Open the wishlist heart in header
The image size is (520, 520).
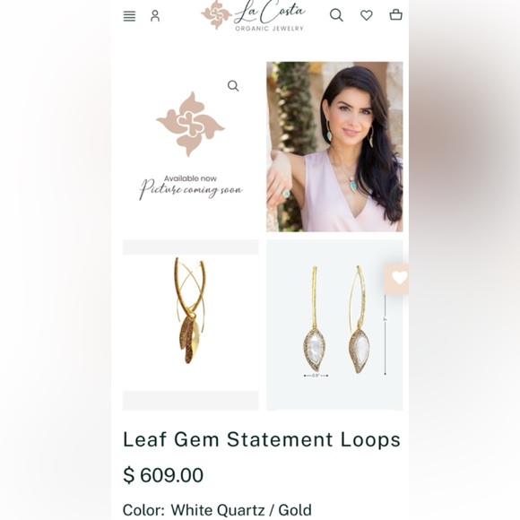click(x=367, y=15)
